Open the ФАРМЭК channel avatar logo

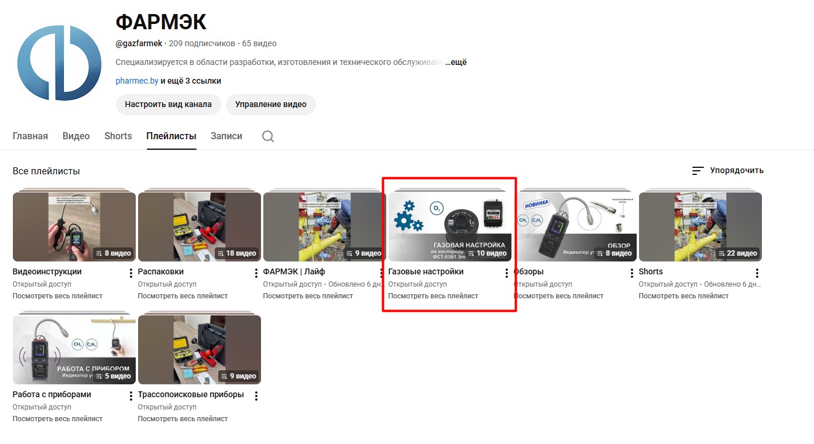(x=60, y=63)
